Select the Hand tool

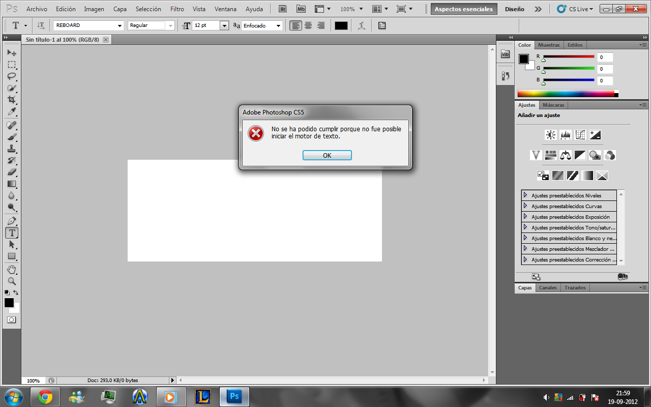tap(11, 269)
